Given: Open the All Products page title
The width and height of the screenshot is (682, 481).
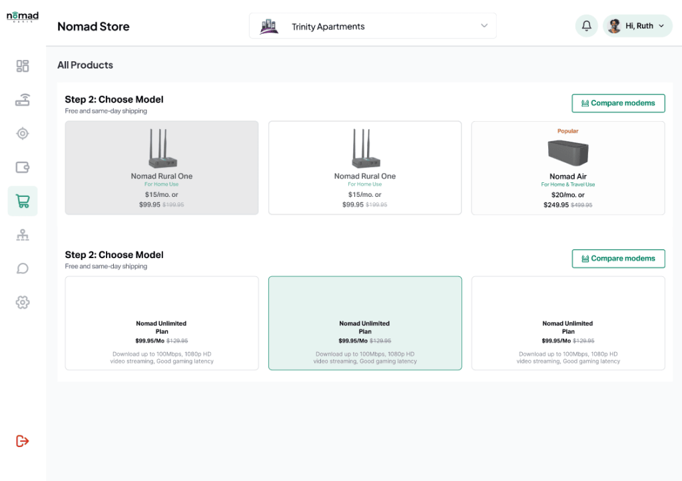Looking at the screenshot, I should point(85,65).
